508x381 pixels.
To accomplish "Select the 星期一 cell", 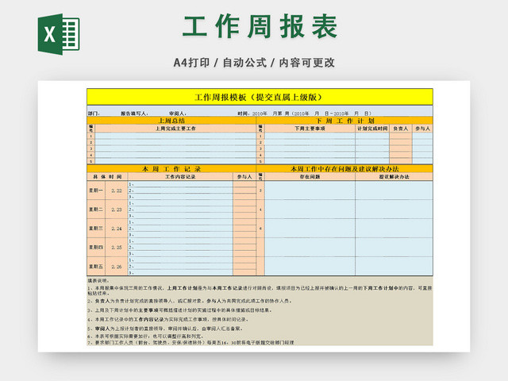I will (96, 190).
